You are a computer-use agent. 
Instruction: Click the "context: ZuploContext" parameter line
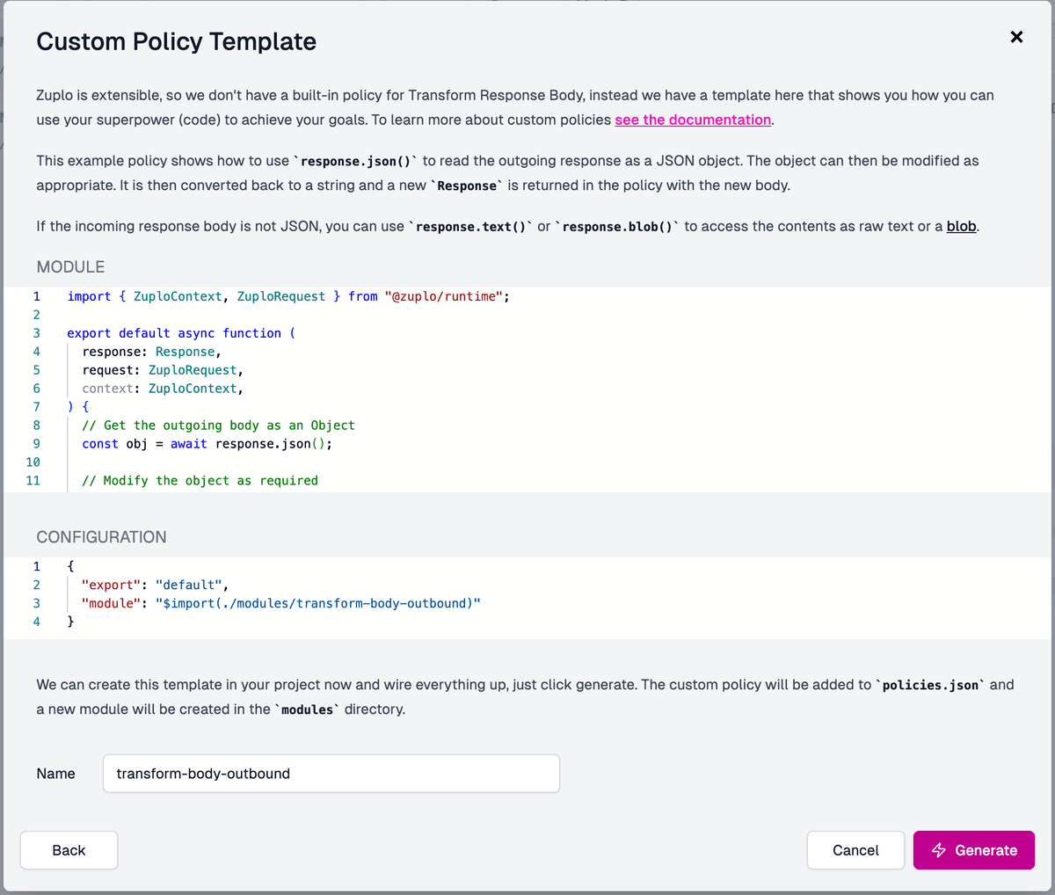(162, 389)
